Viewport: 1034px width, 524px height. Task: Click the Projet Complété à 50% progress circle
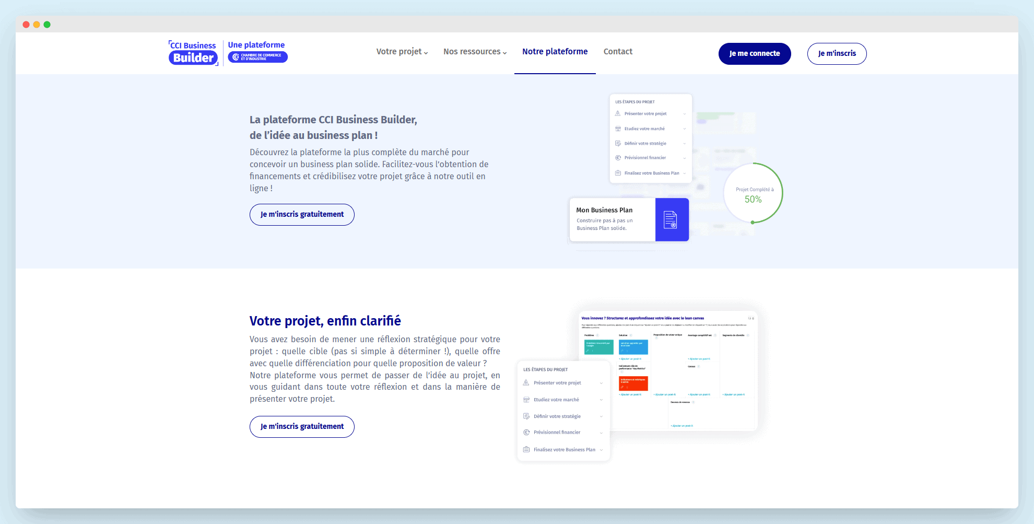753,193
